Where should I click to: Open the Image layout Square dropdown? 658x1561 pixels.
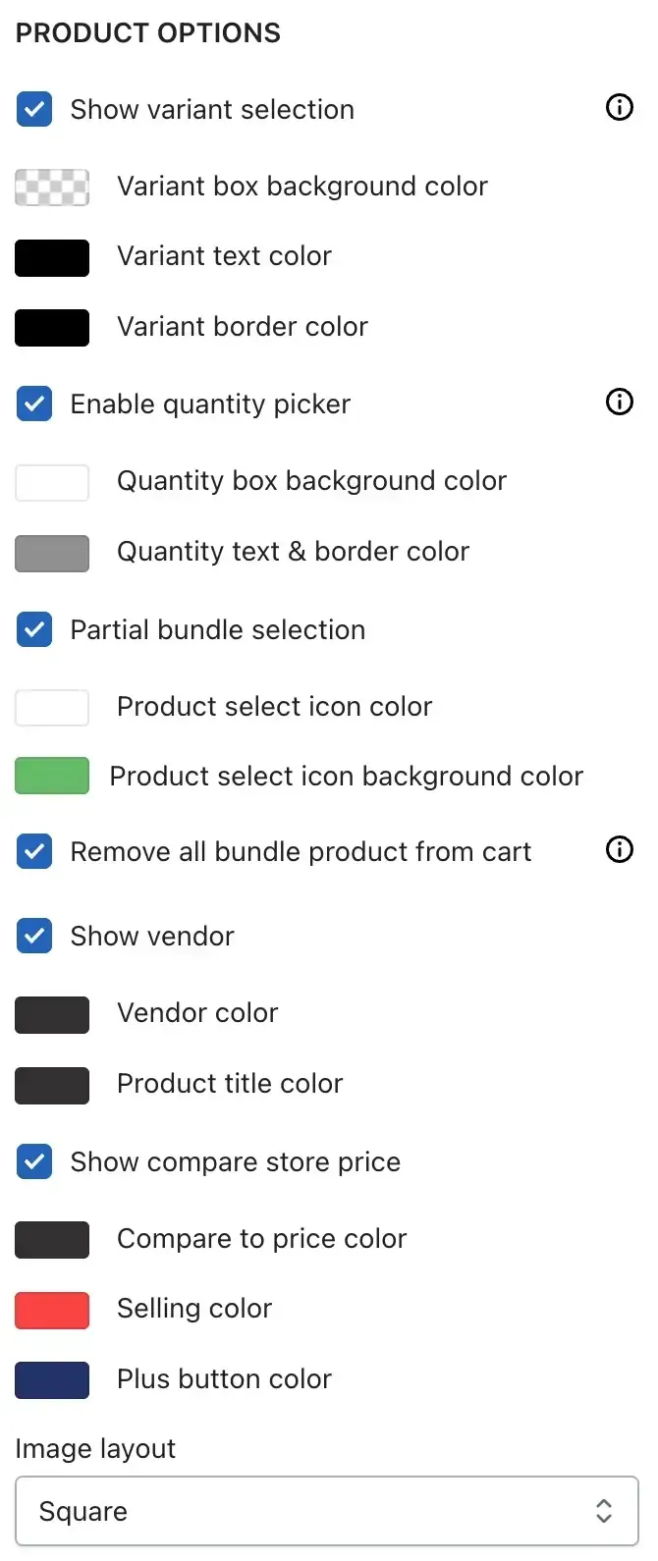[327, 1511]
